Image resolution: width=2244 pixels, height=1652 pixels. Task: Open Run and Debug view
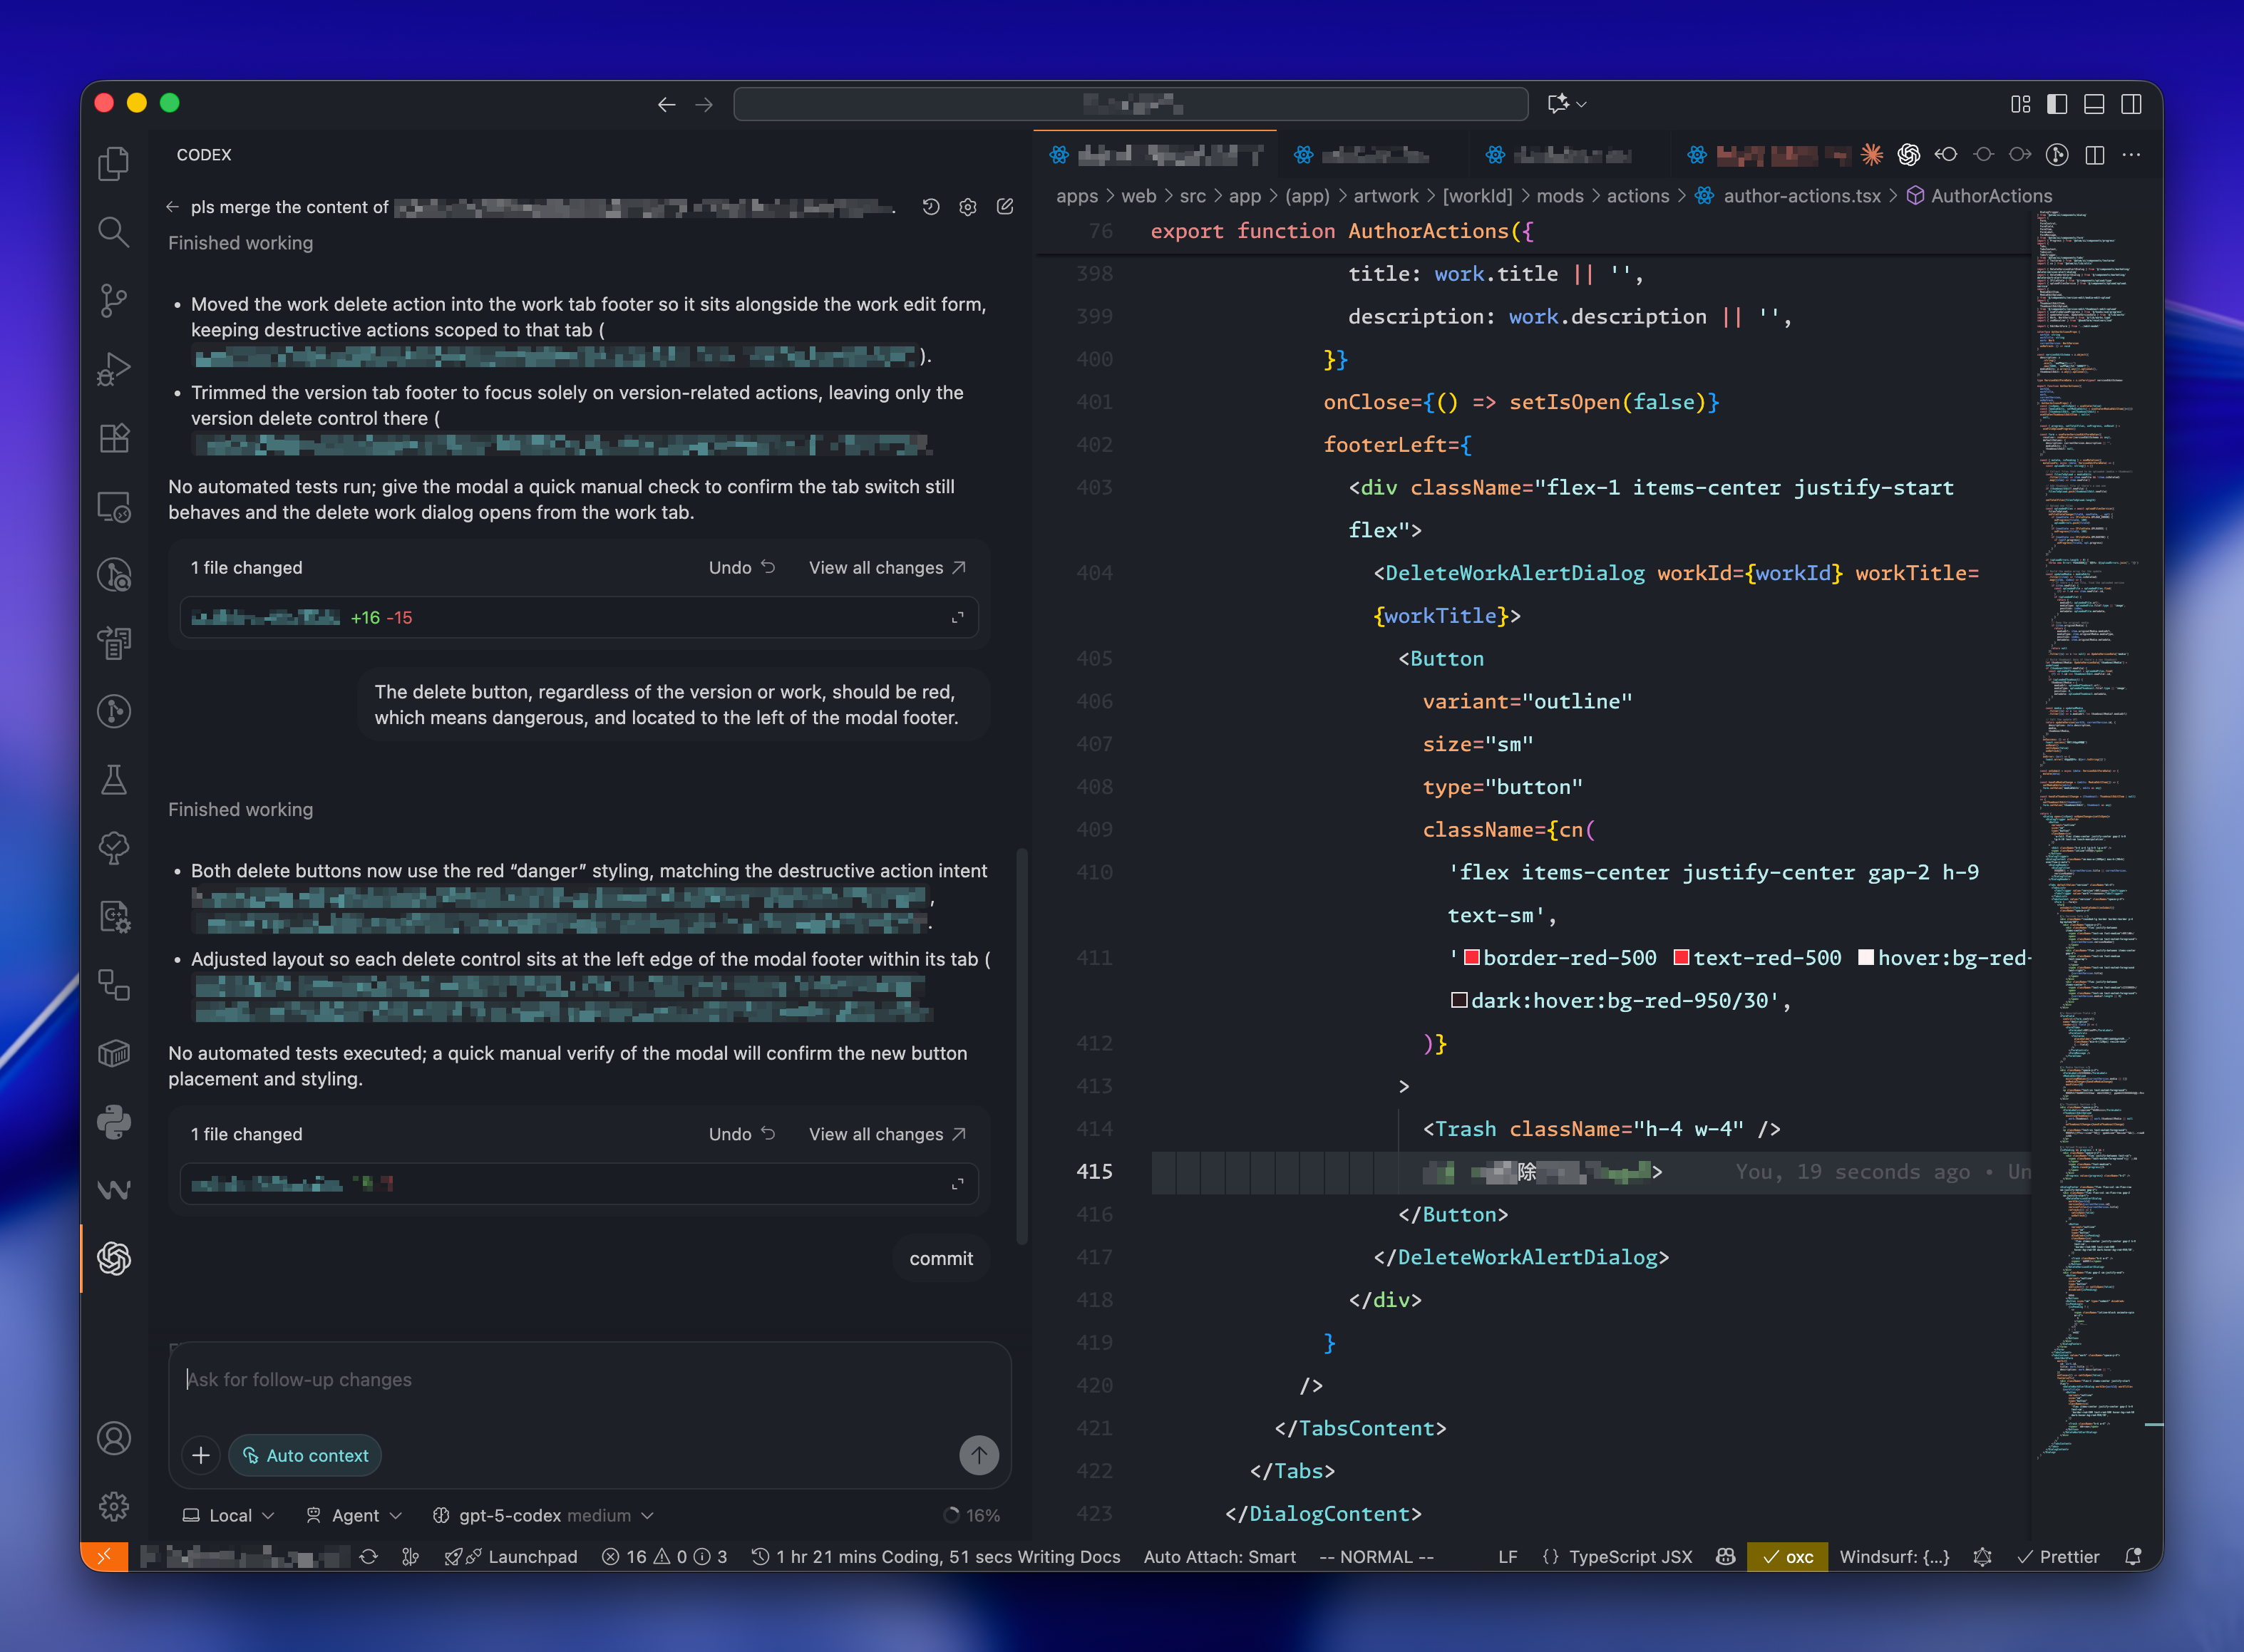[114, 369]
